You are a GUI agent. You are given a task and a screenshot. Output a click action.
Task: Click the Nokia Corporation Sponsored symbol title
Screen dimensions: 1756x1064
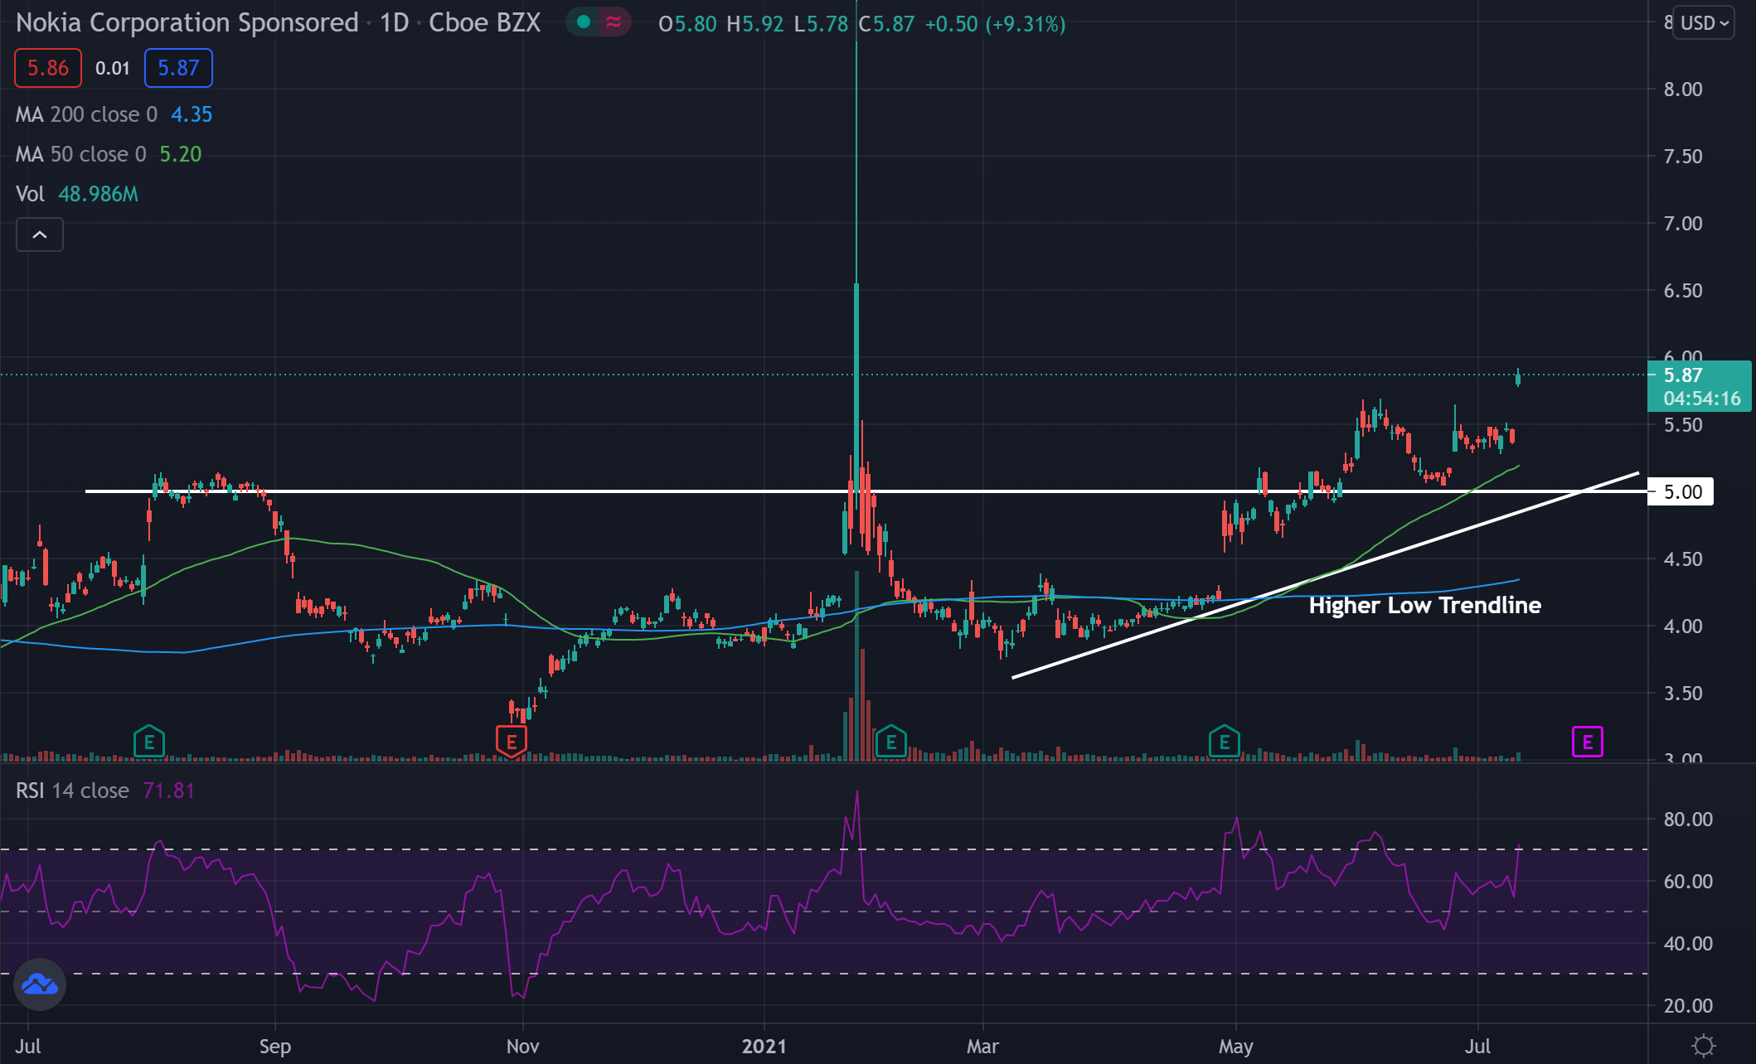coord(187,22)
